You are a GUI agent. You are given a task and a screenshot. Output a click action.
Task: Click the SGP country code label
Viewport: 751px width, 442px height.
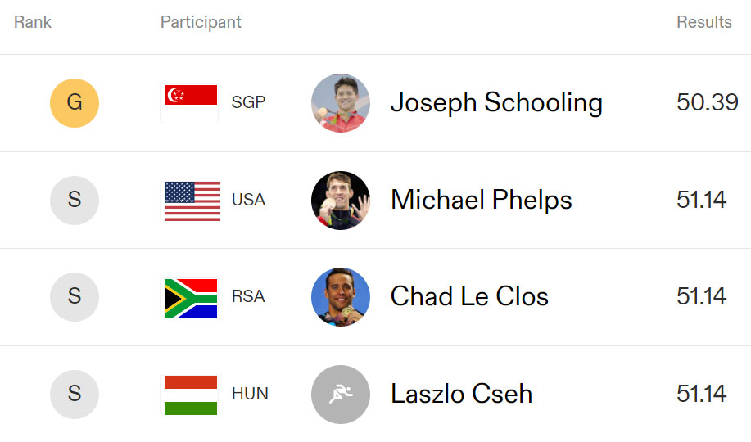coord(248,102)
